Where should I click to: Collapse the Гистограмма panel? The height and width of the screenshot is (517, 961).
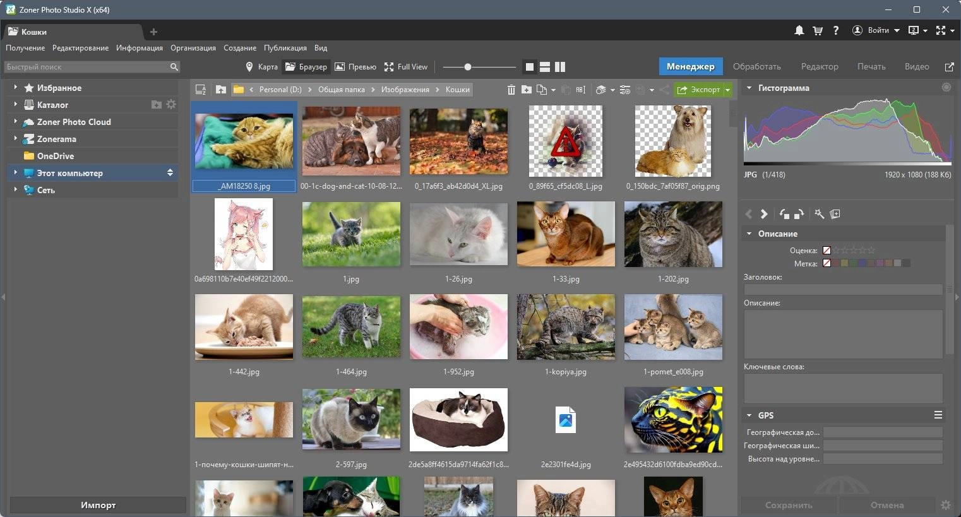(749, 88)
